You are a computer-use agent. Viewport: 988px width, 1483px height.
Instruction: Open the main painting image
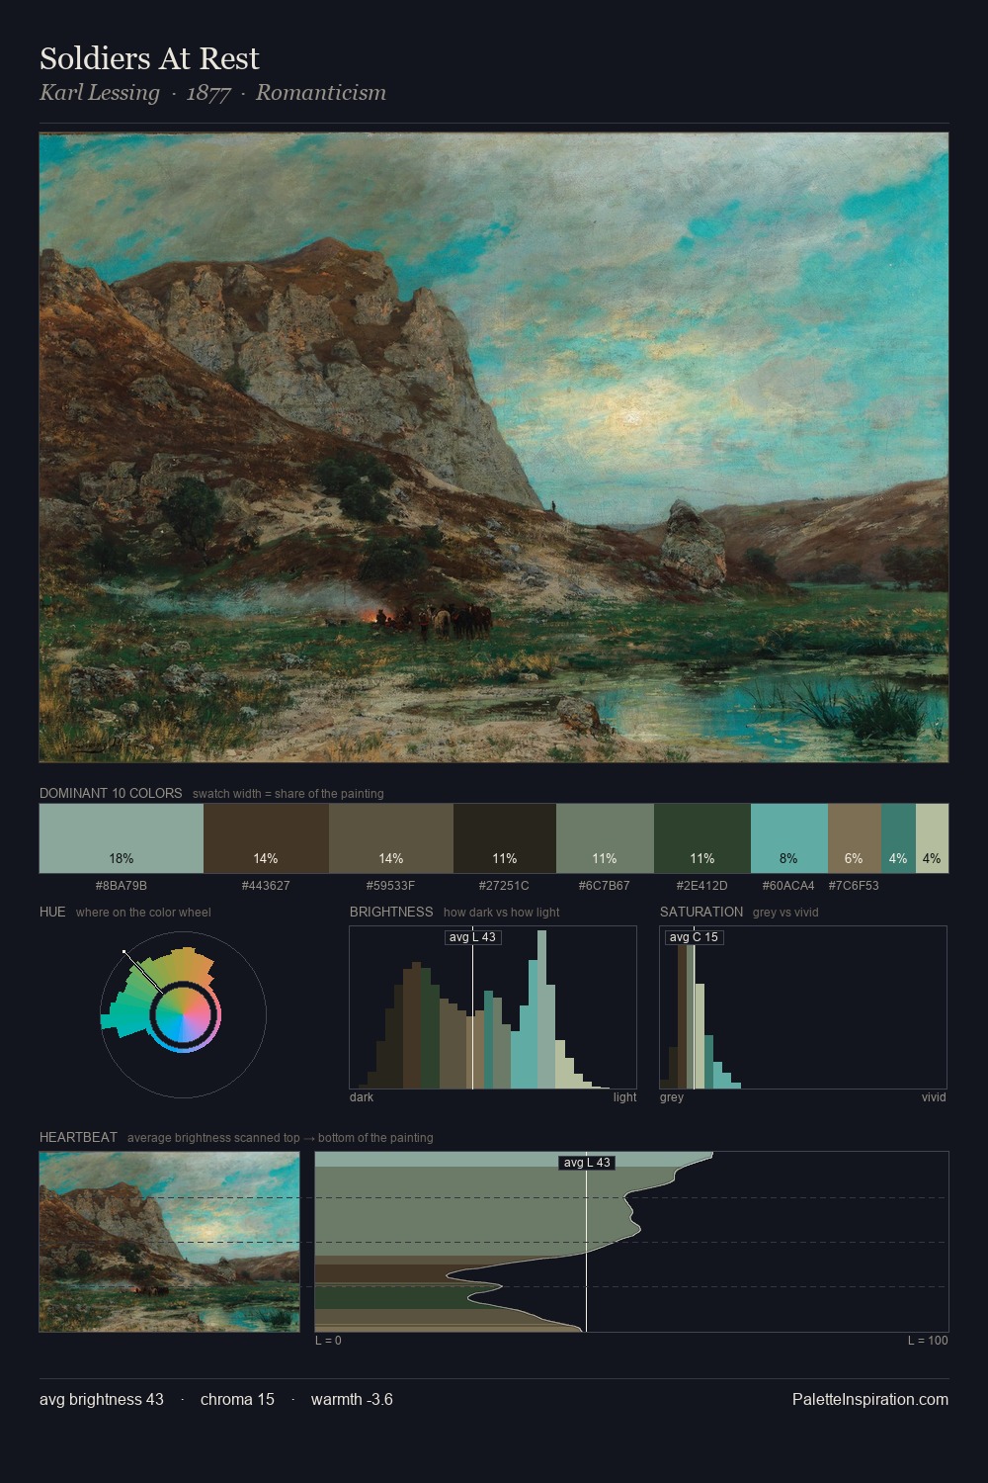click(x=494, y=448)
